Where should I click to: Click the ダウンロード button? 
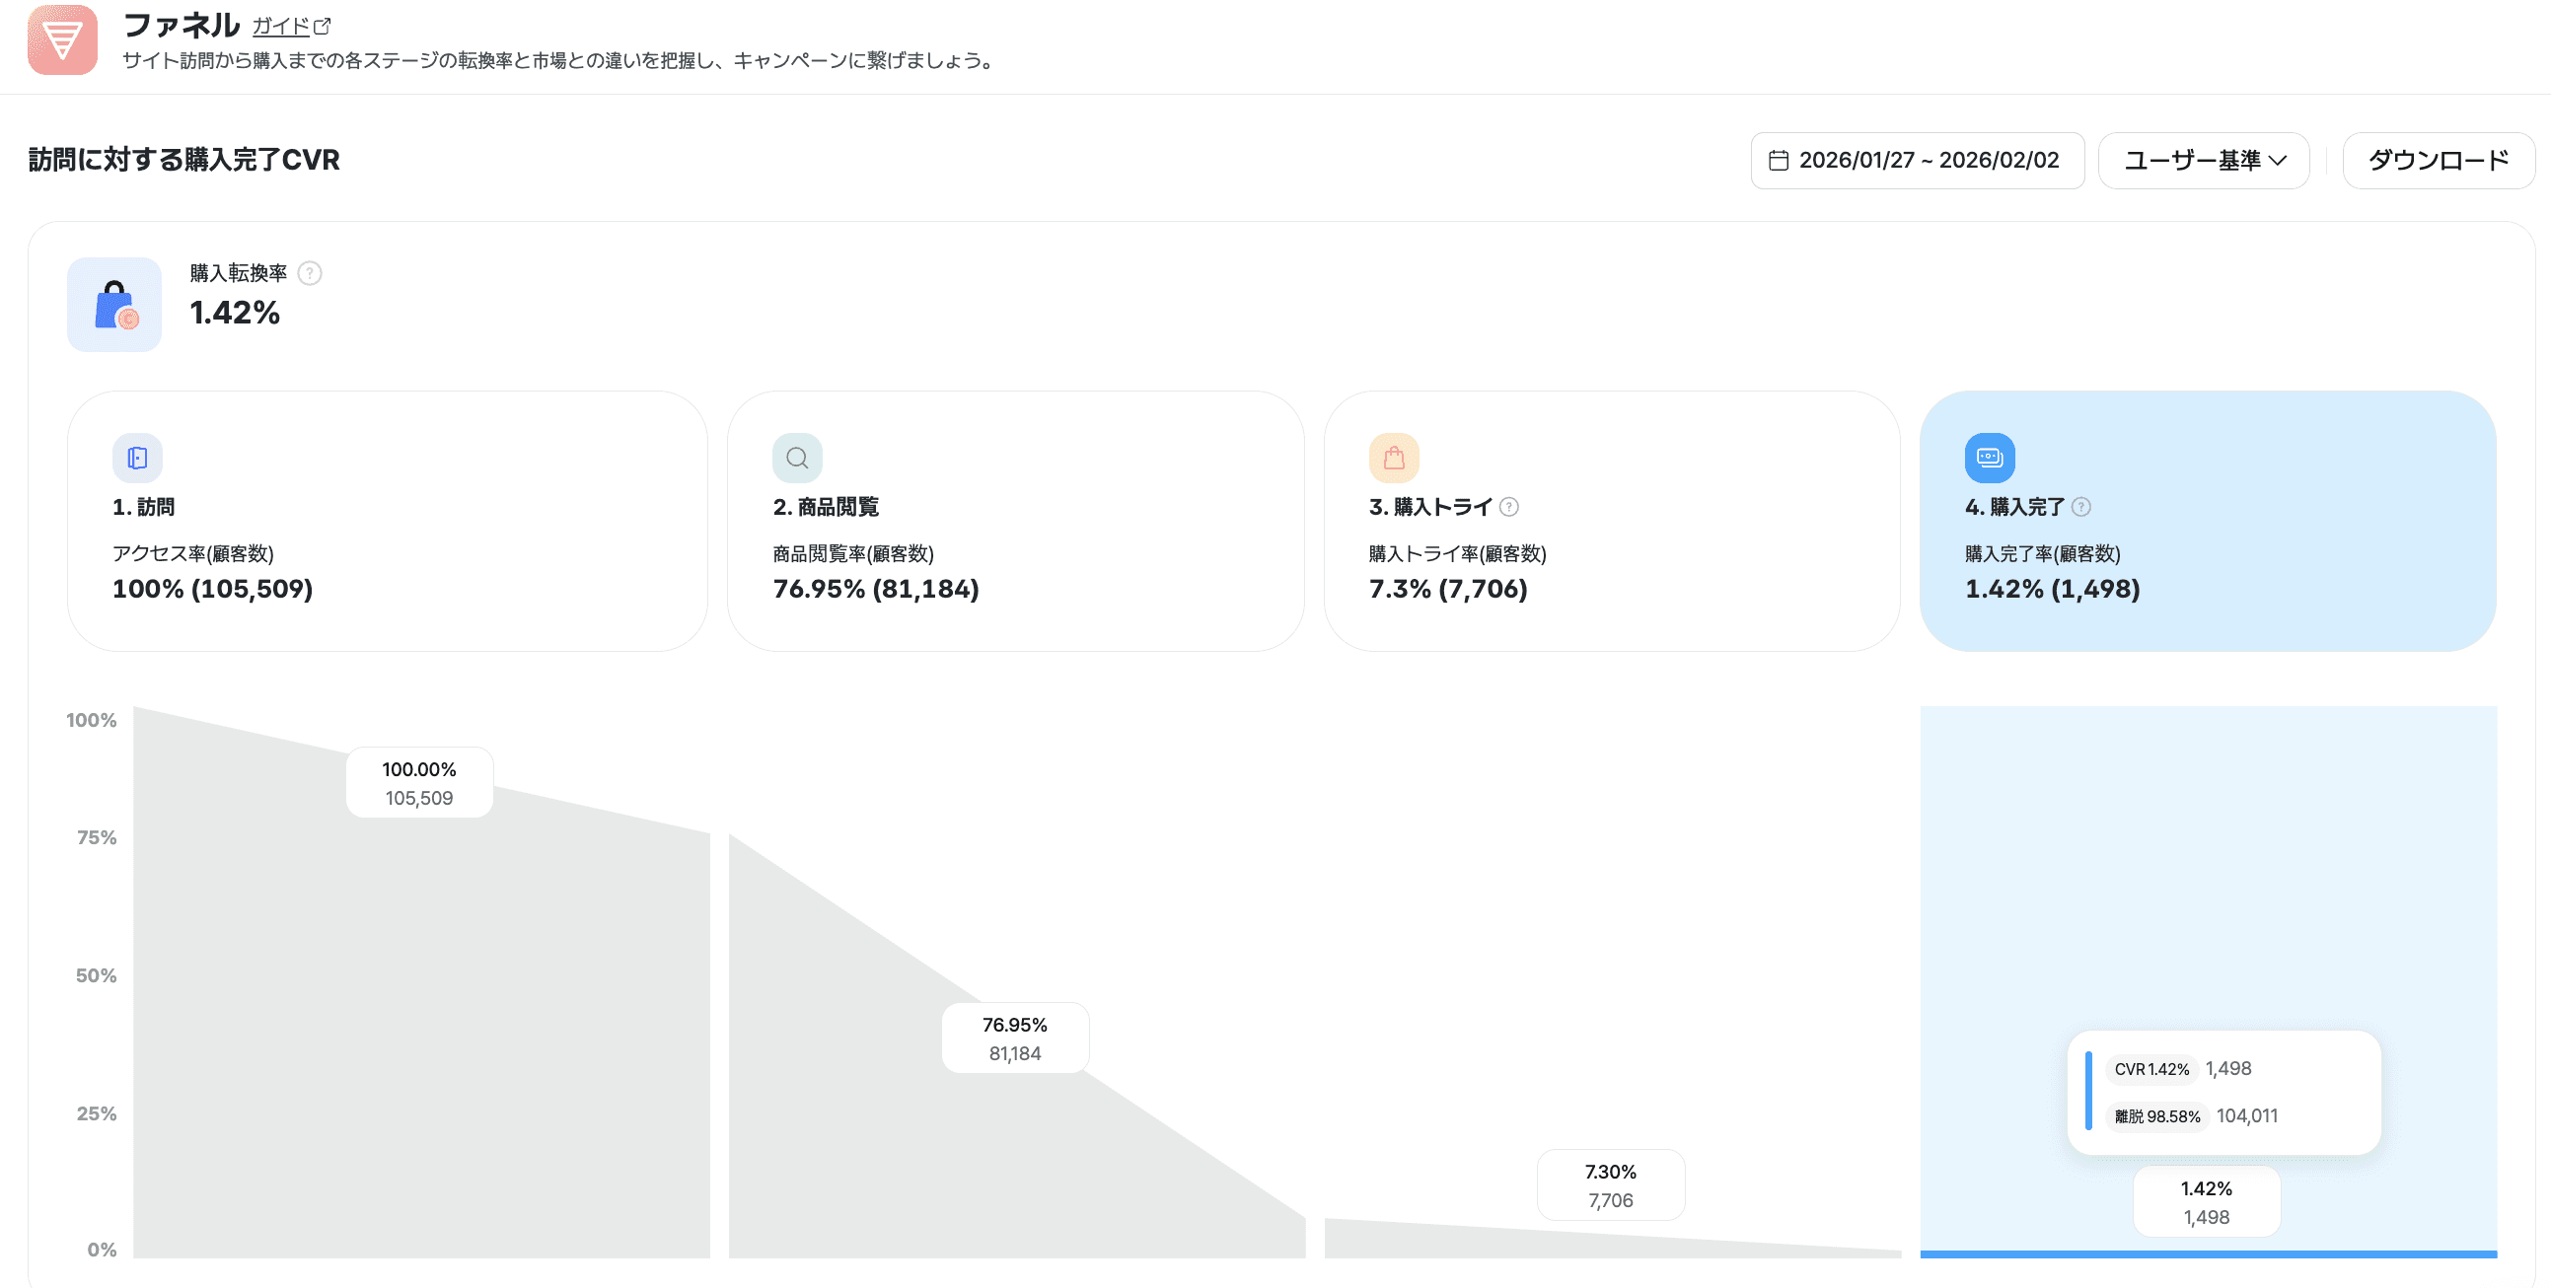2438,161
